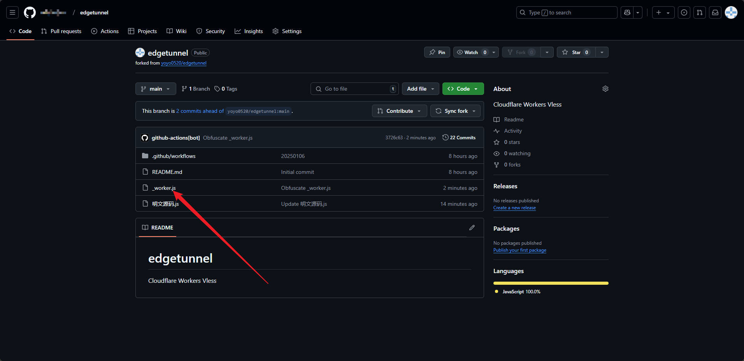744x361 pixels.
Task: Switch to Settings tab
Action: (287, 31)
